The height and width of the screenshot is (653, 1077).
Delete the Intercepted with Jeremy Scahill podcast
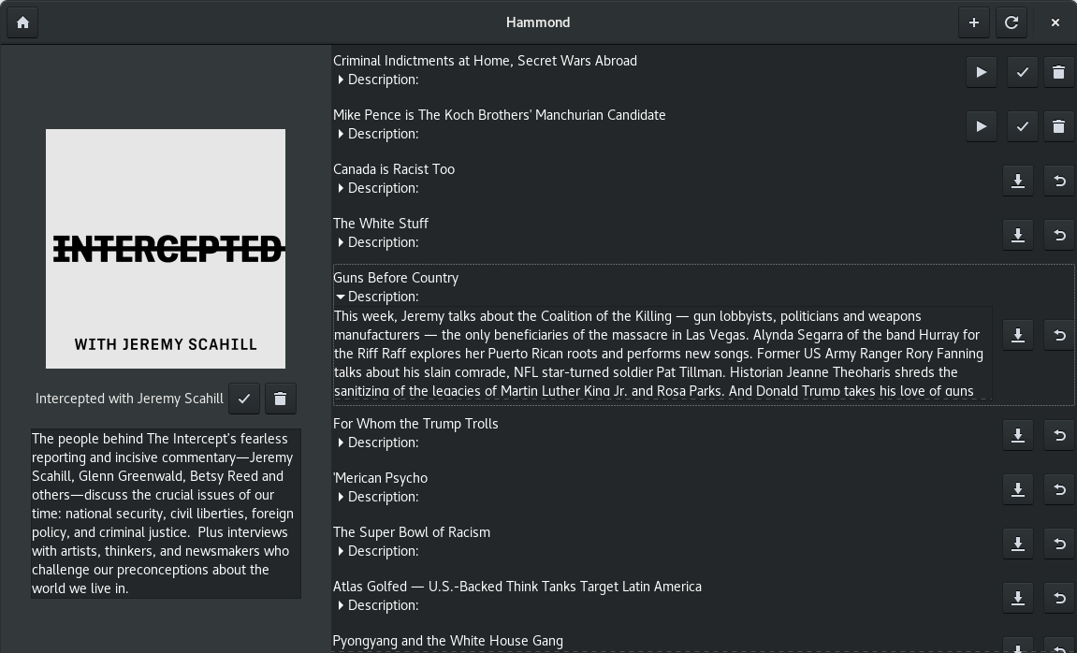[x=280, y=399]
